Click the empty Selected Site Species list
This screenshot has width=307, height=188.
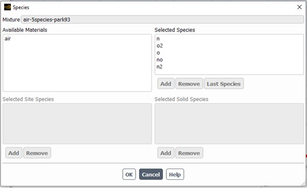coord(77,124)
